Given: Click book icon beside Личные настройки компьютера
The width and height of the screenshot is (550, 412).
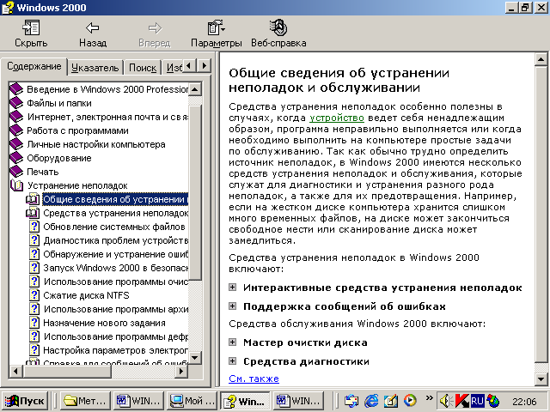Looking at the screenshot, I should 16,144.
